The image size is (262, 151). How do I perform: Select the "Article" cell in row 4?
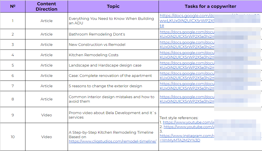pyautogui.click(x=47, y=55)
